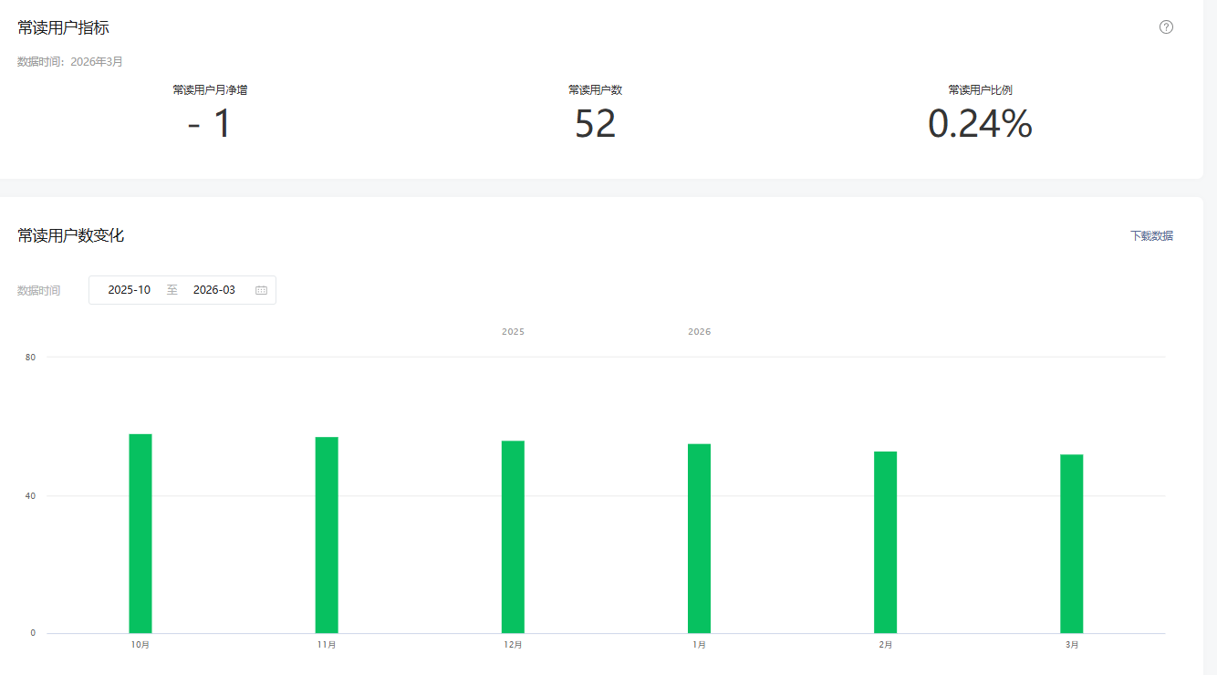Image resolution: width=1217 pixels, height=675 pixels.
Task: Click the 常读用户数变化 heading
Action: (x=70, y=235)
